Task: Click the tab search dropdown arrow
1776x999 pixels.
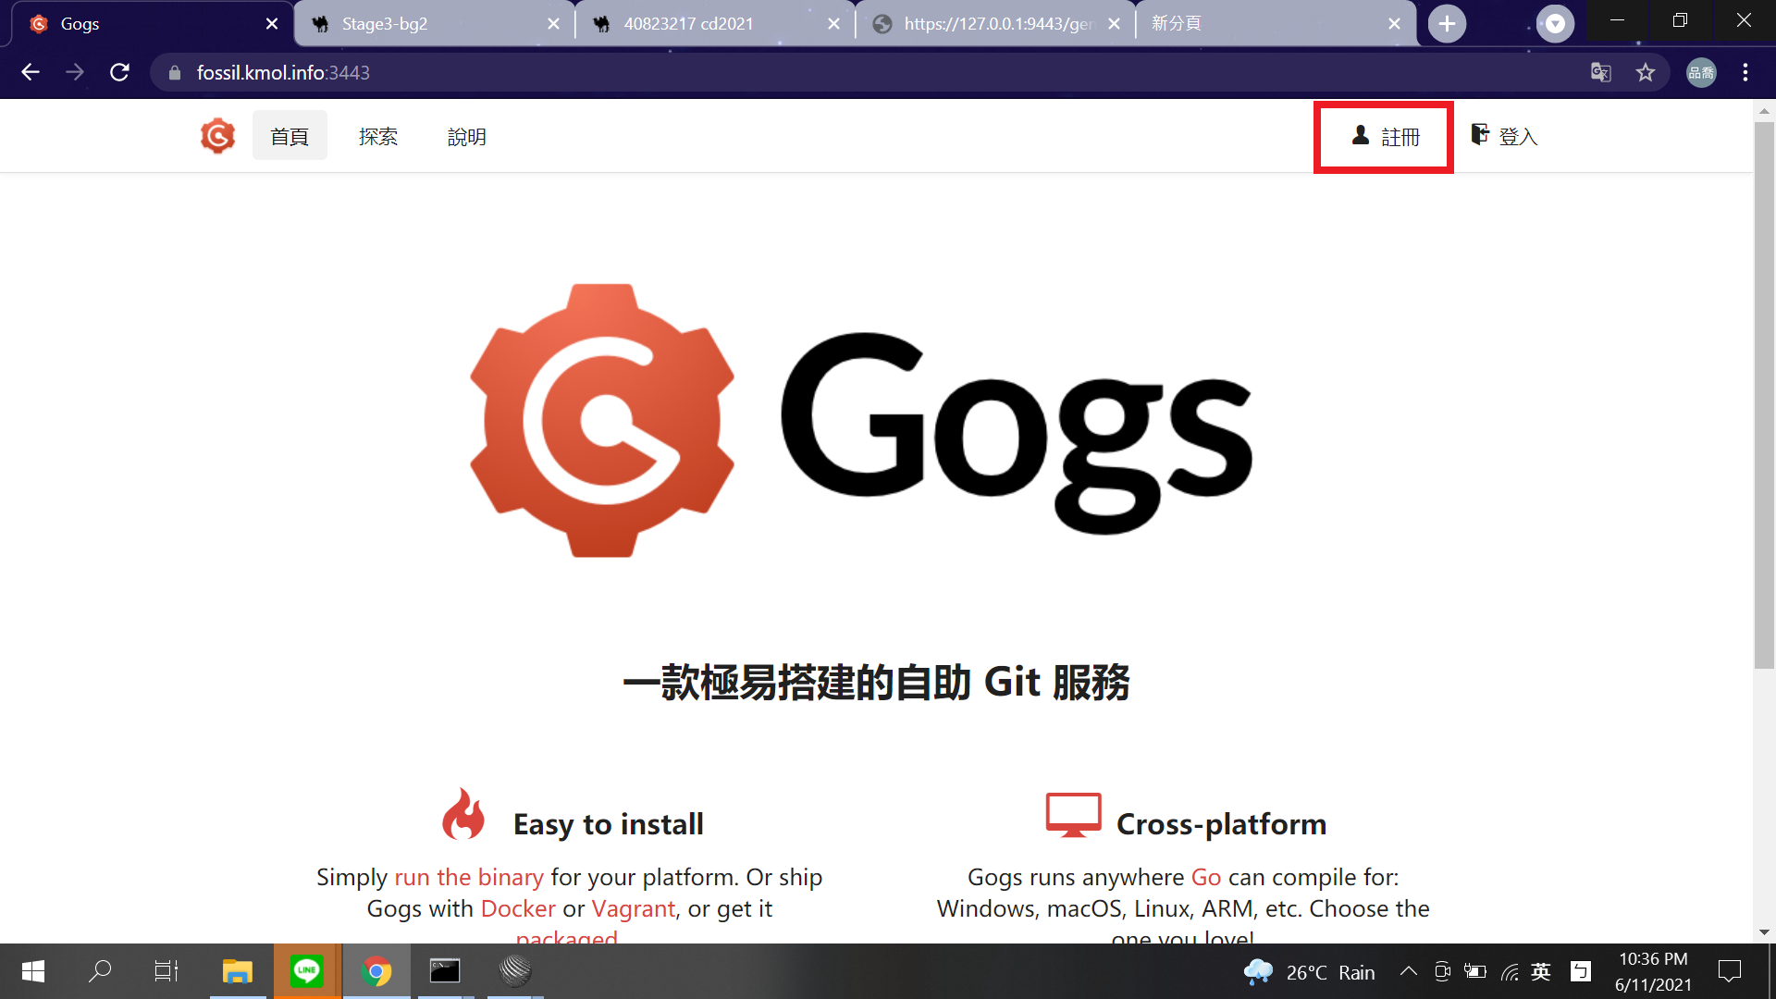Action: [x=1555, y=24]
